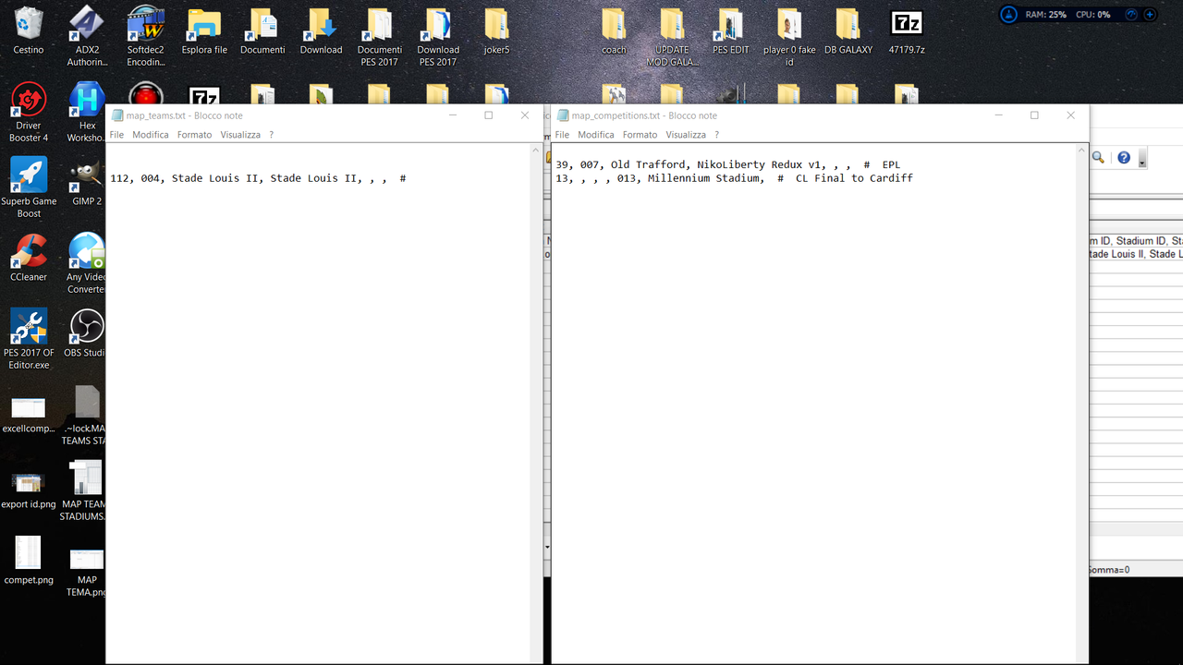Open the coach folder on desktop
1183x665 pixels.
click(x=614, y=30)
